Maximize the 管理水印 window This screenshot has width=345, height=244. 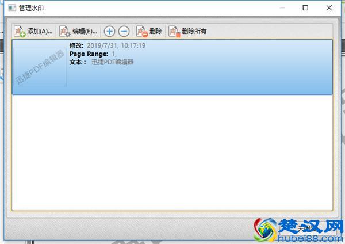[x=305, y=8]
